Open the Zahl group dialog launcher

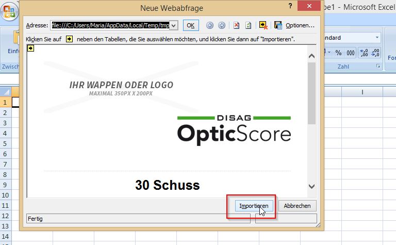[x=378, y=67]
